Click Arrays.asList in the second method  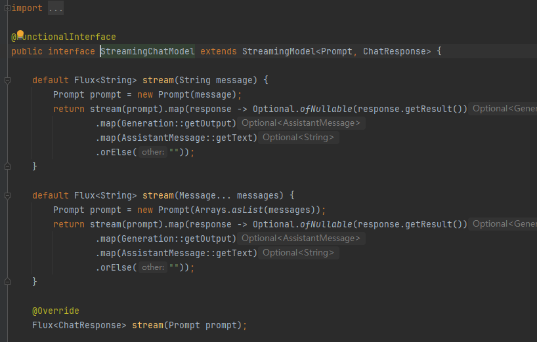coord(228,210)
